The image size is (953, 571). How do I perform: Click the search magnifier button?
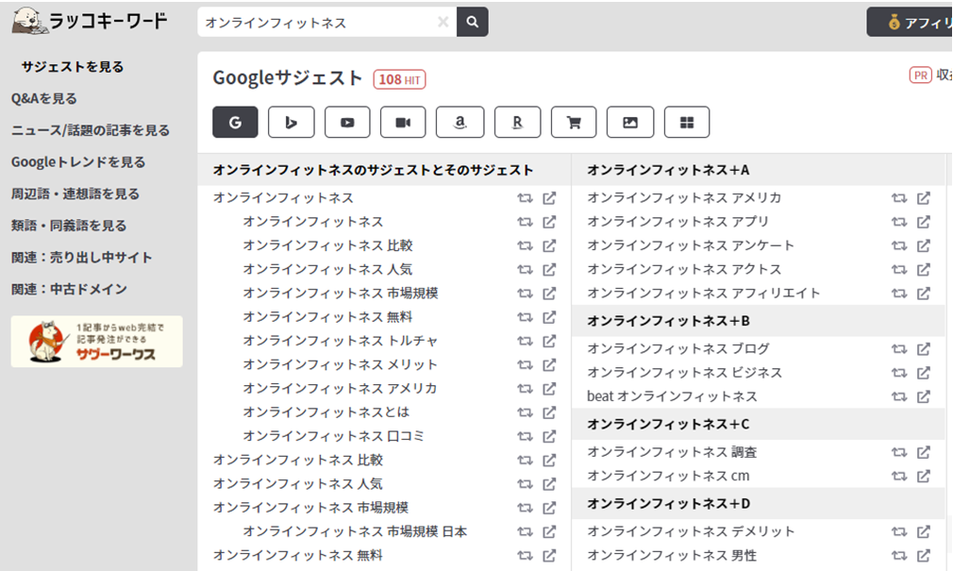pyautogui.click(x=472, y=22)
